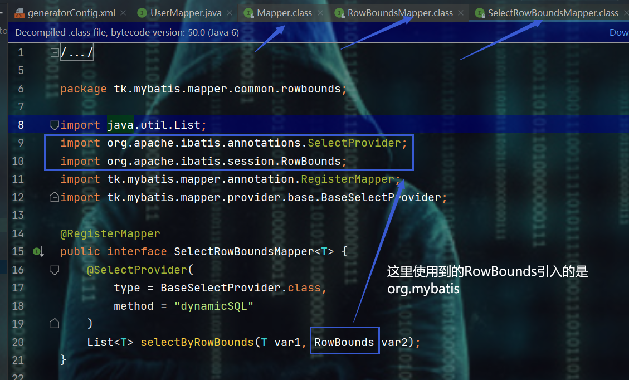Close the RowBoundsMapper.class tab

(462, 12)
